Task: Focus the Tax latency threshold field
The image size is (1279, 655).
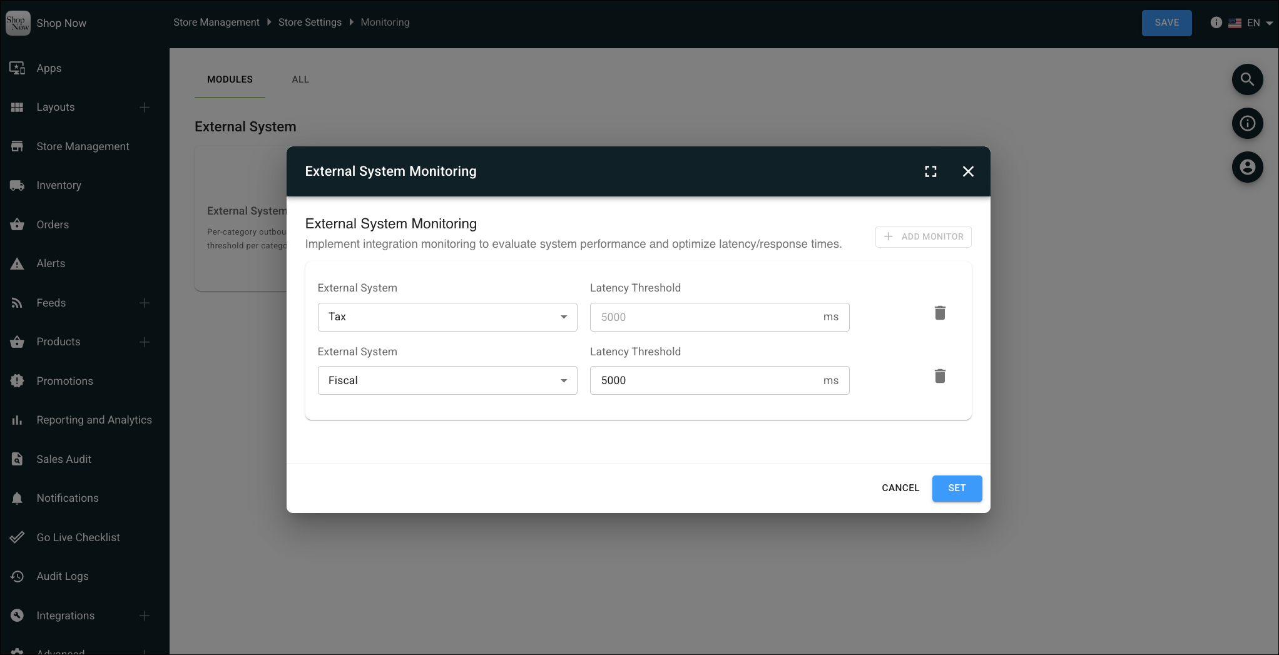Action: pos(720,317)
